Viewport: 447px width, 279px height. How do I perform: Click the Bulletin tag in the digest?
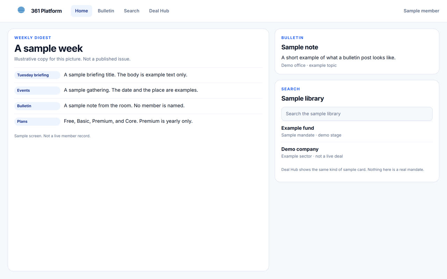(37, 106)
